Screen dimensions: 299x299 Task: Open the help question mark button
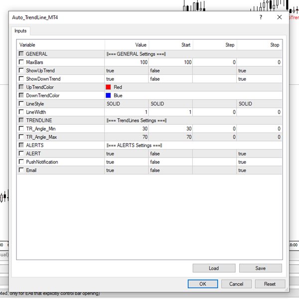261,17
